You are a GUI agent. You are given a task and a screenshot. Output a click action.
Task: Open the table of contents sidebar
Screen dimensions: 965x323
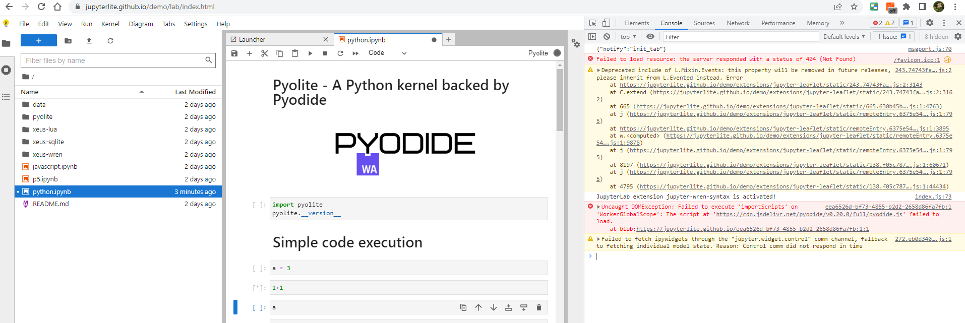coord(6,97)
